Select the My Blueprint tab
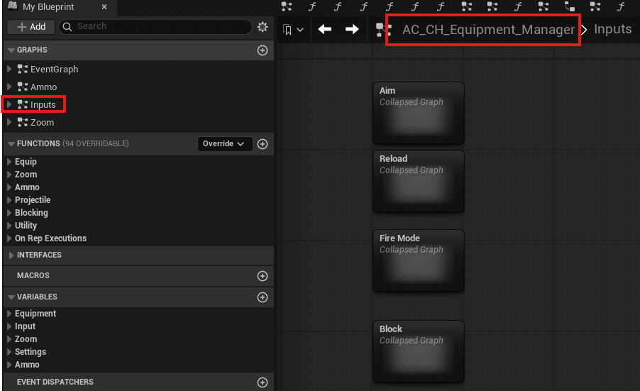The image size is (640, 391). [x=48, y=7]
